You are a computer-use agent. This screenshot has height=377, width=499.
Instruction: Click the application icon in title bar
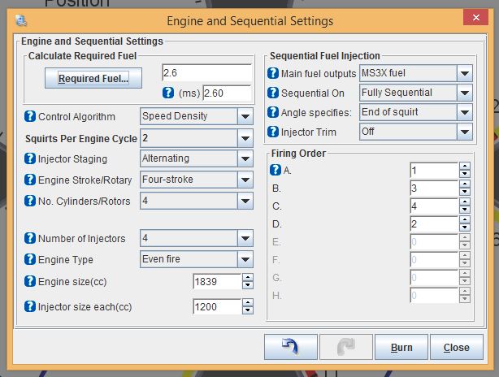coord(21,21)
